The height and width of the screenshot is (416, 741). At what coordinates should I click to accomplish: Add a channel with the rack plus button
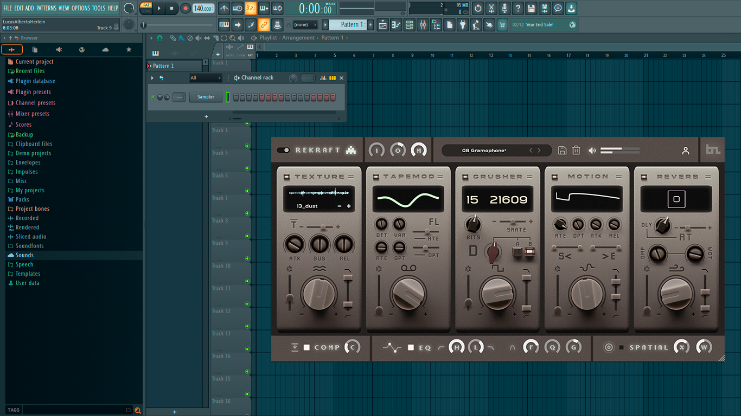pyautogui.click(x=206, y=116)
